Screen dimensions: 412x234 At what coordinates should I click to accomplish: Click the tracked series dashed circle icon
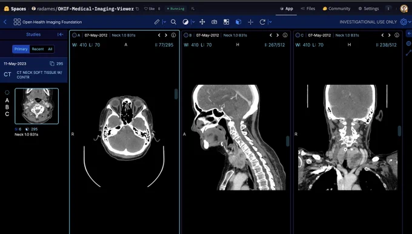7,93
